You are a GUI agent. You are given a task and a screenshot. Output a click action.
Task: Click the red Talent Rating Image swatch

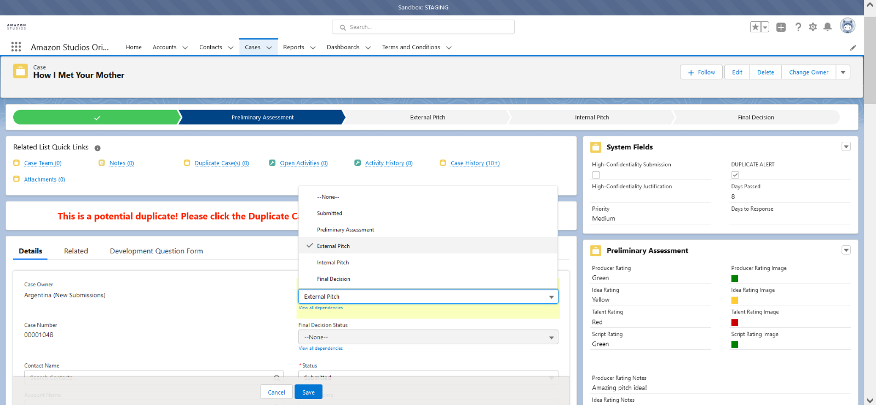pyautogui.click(x=735, y=323)
